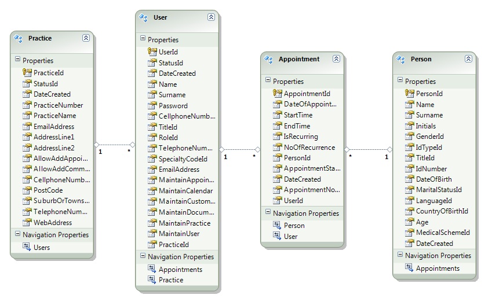
Task: Select the CountryOfBirthId property
Action: pyautogui.click(x=442, y=211)
